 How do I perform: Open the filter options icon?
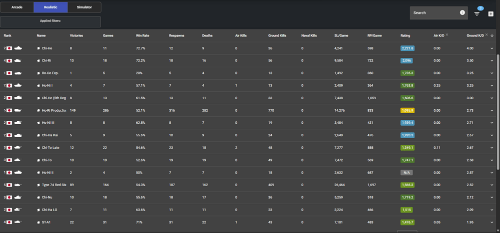pyautogui.click(x=477, y=13)
